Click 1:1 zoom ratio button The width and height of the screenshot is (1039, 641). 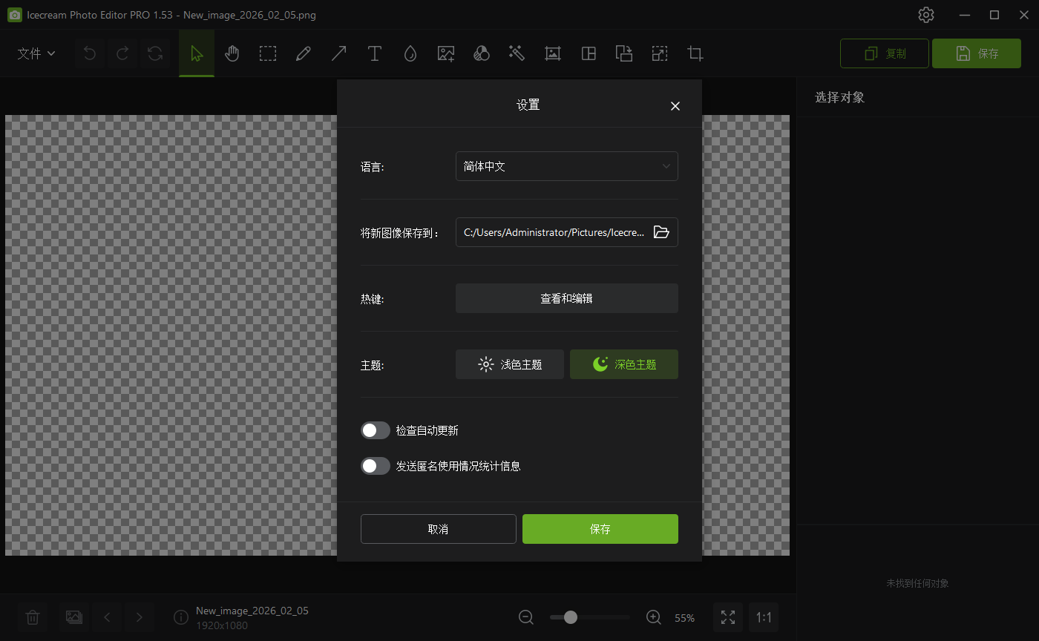coord(764,617)
